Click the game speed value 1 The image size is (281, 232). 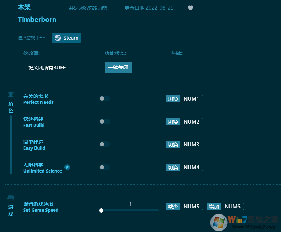[130, 204]
